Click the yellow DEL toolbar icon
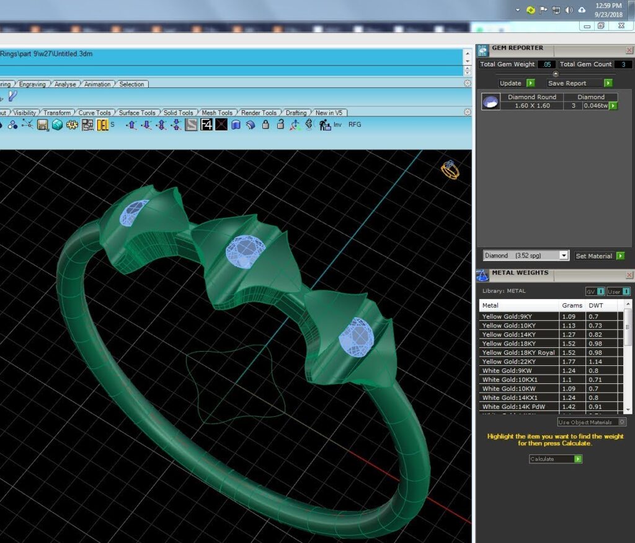The height and width of the screenshot is (543, 635). point(102,125)
